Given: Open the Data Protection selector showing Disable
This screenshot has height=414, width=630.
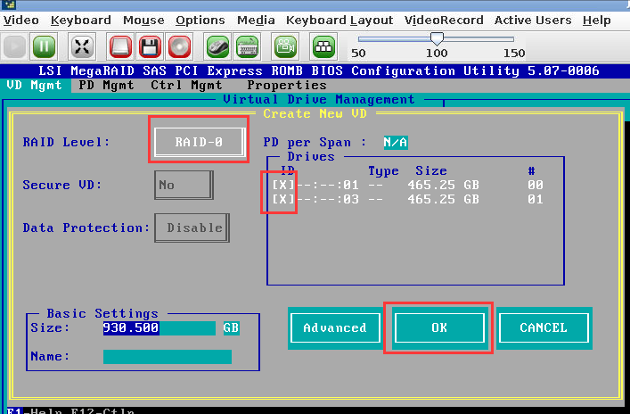Looking at the screenshot, I should [192, 228].
